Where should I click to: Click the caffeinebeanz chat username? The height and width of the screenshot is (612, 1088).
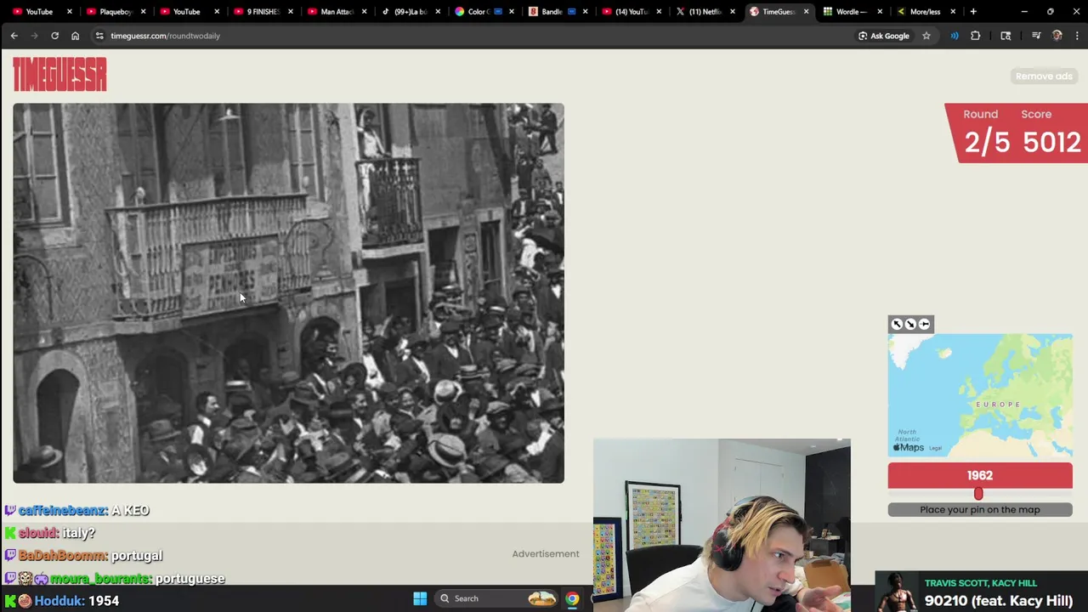point(63,511)
